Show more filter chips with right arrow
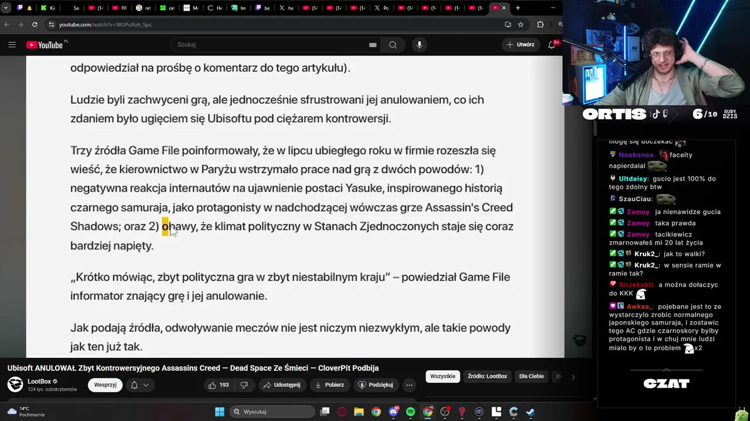Screen dimensions: 750x421 pyautogui.click(x=573, y=377)
